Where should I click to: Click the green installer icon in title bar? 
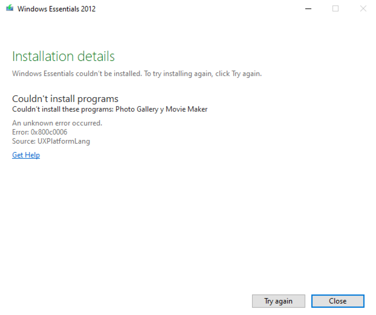pyautogui.click(x=10, y=8)
